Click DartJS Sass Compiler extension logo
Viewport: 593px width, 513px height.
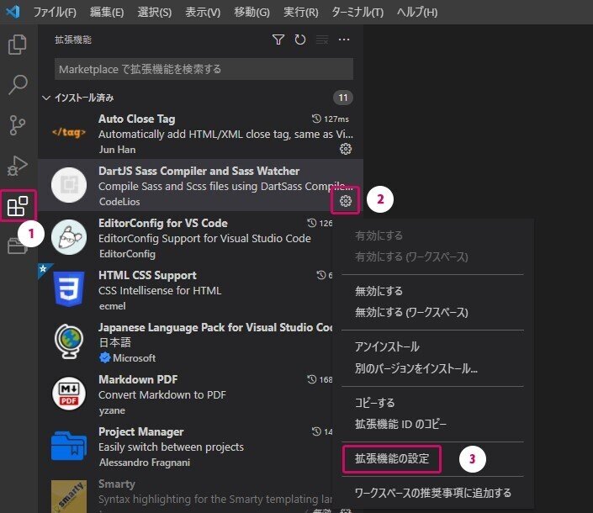tap(69, 185)
